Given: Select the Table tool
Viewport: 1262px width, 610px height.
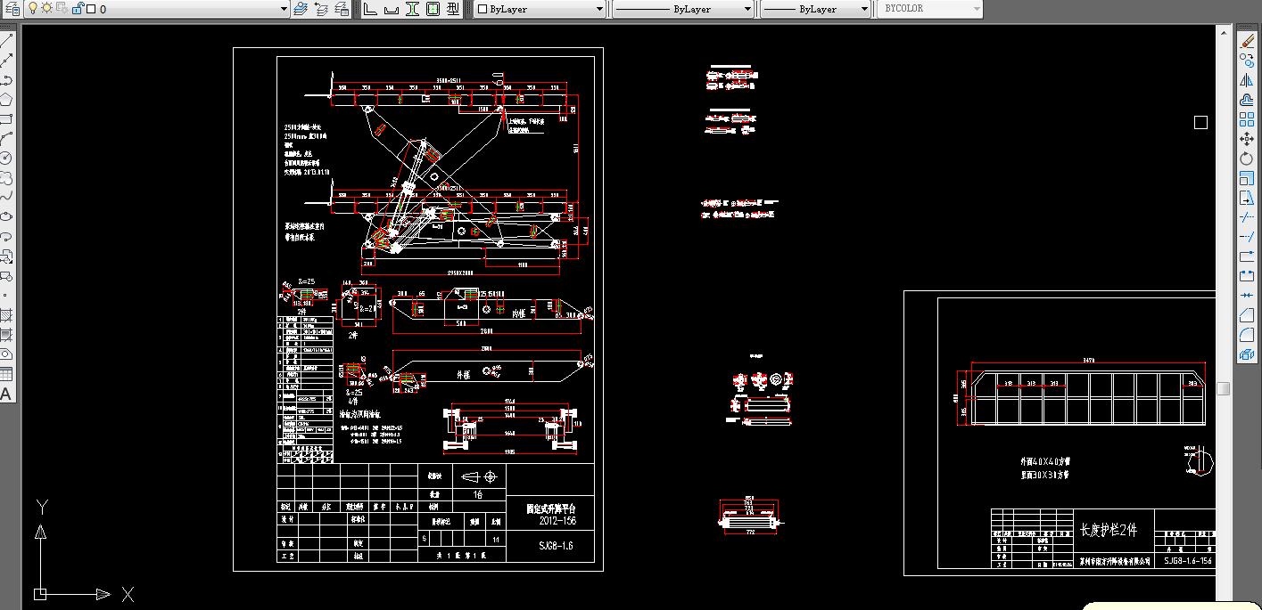Looking at the screenshot, I should pos(6,374).
